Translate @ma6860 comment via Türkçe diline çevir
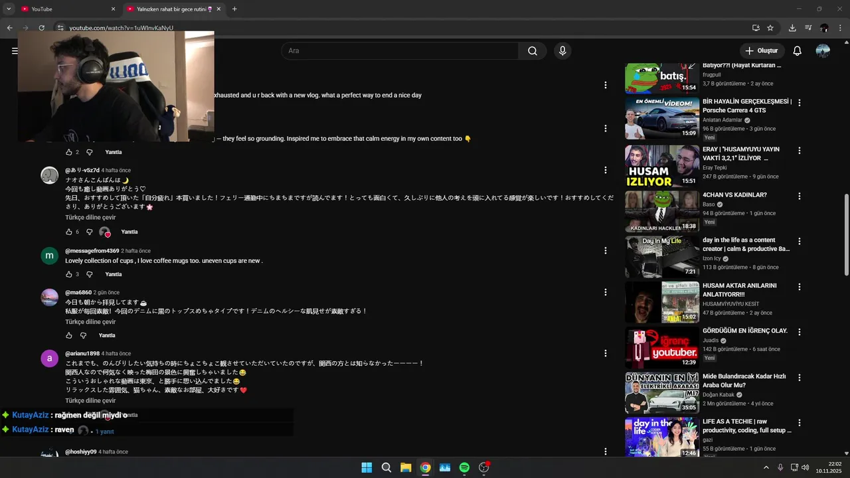 coord(90,322)
